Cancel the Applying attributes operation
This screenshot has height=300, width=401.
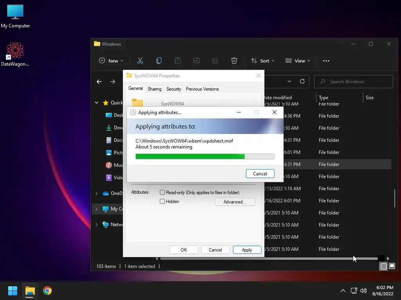260,174
